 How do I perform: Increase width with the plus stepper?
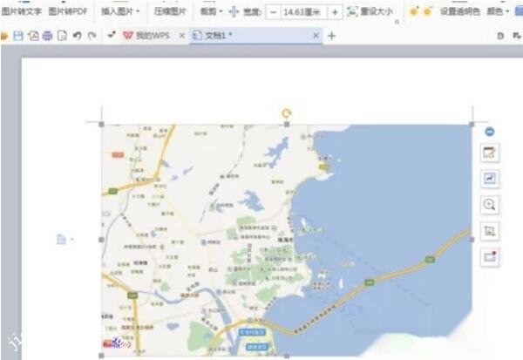(x=335, y=12)
